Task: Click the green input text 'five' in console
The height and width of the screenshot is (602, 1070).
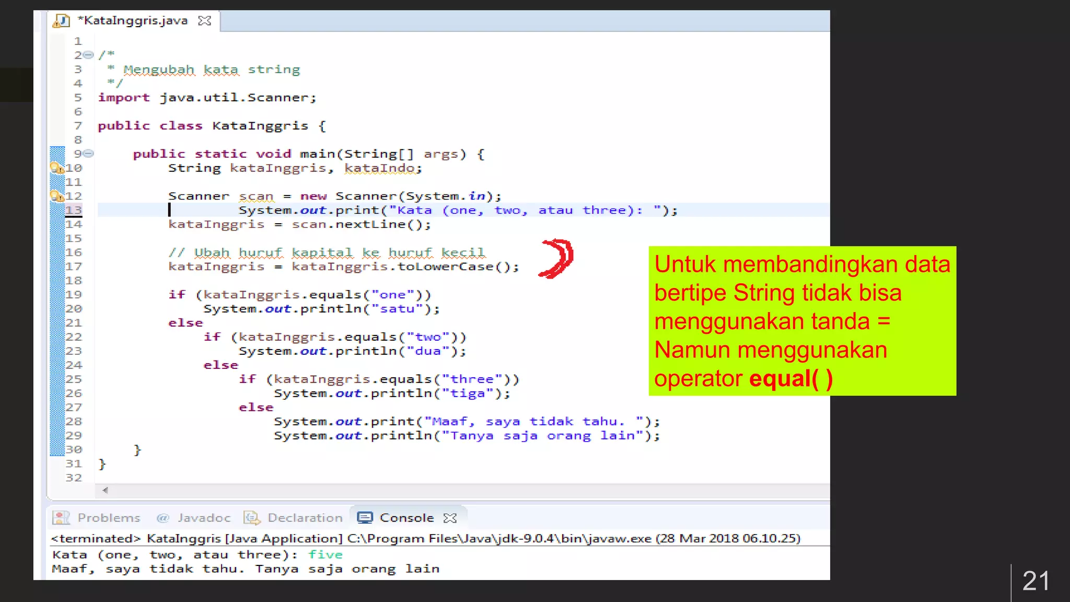Action: [325, 554]
